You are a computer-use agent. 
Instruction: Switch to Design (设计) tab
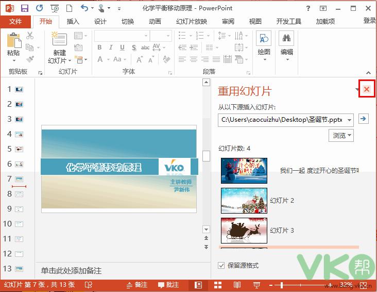point(100,22)
